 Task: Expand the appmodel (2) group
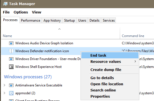(x=5, y=93)
